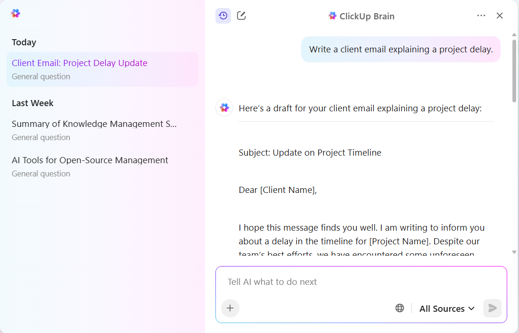
Task: Click the ClickUp Brain logo icon
Action: click(331, 16)
